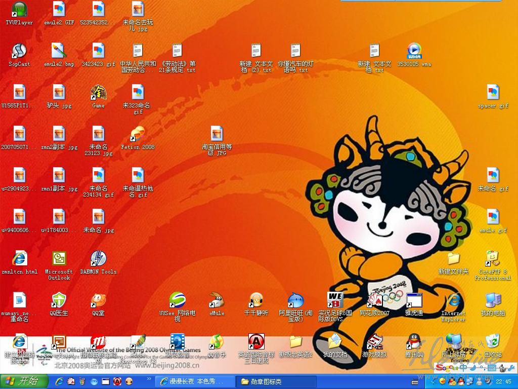
Task: Open the 新建文件夹 folder
Action: (x=453, y=259)
